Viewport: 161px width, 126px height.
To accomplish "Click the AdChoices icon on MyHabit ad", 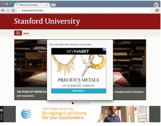I will tap(105, 49).
